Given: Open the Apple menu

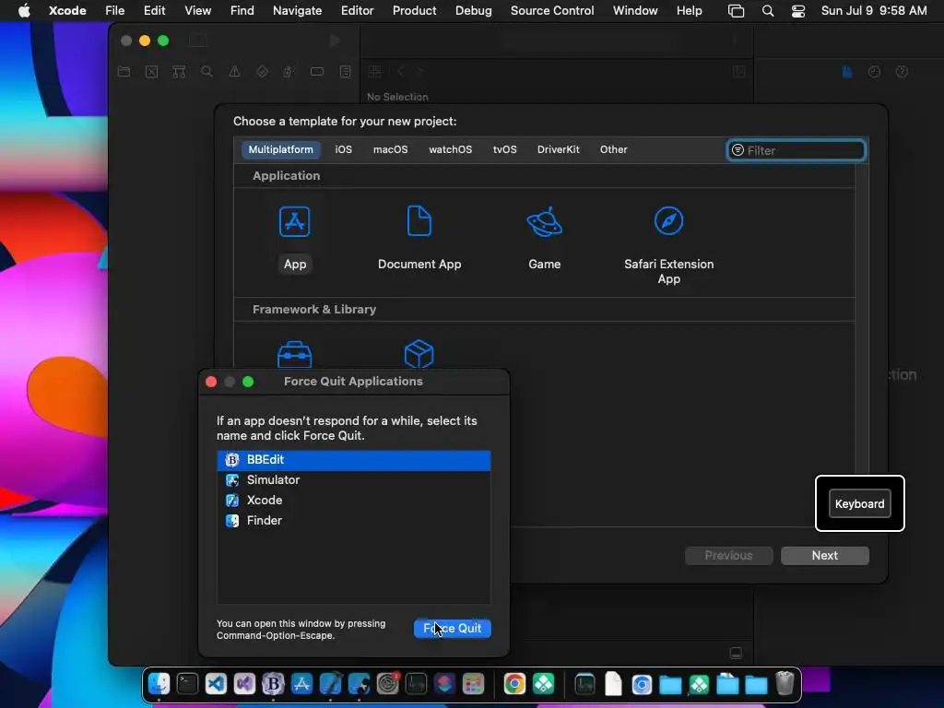Looking at the screenshot, I should click(x=24, y=11).
